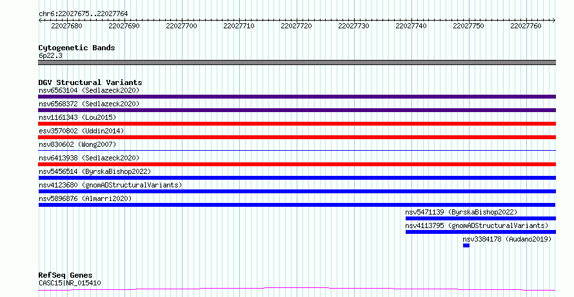574x297 pixels.
Task: Click the CASC15|NR_015410 gene label
Action: (x=70, y=283)
